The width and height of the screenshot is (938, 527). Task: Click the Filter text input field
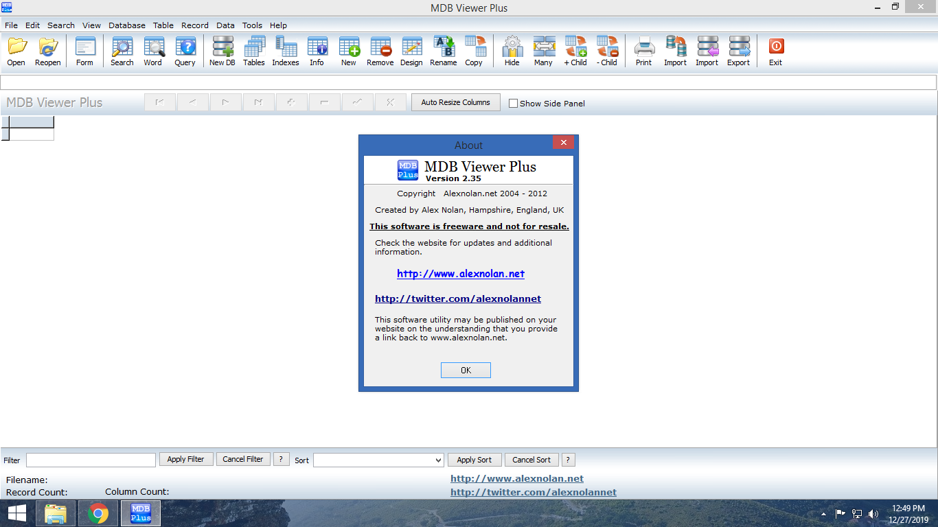tap(91, 460)
